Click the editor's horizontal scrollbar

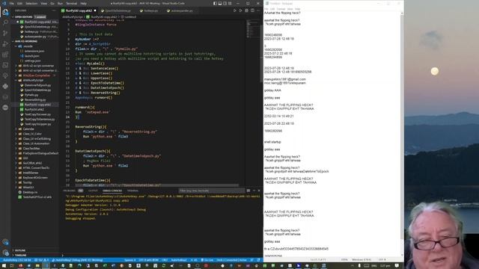(x=156, y=185)
